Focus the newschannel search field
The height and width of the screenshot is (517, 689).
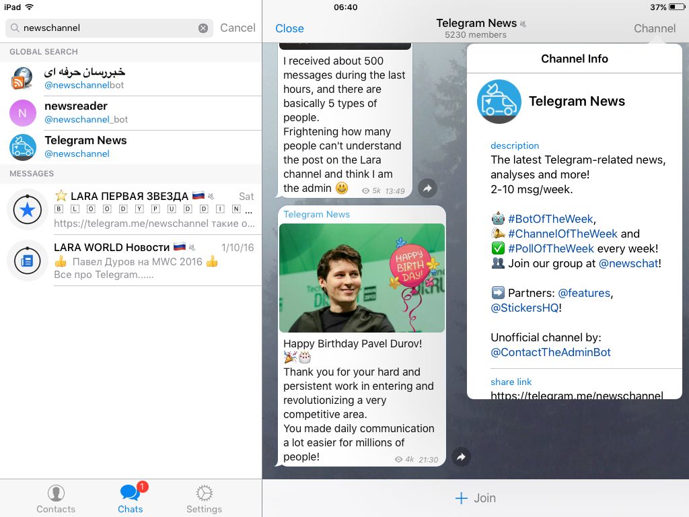pos(110,28)
